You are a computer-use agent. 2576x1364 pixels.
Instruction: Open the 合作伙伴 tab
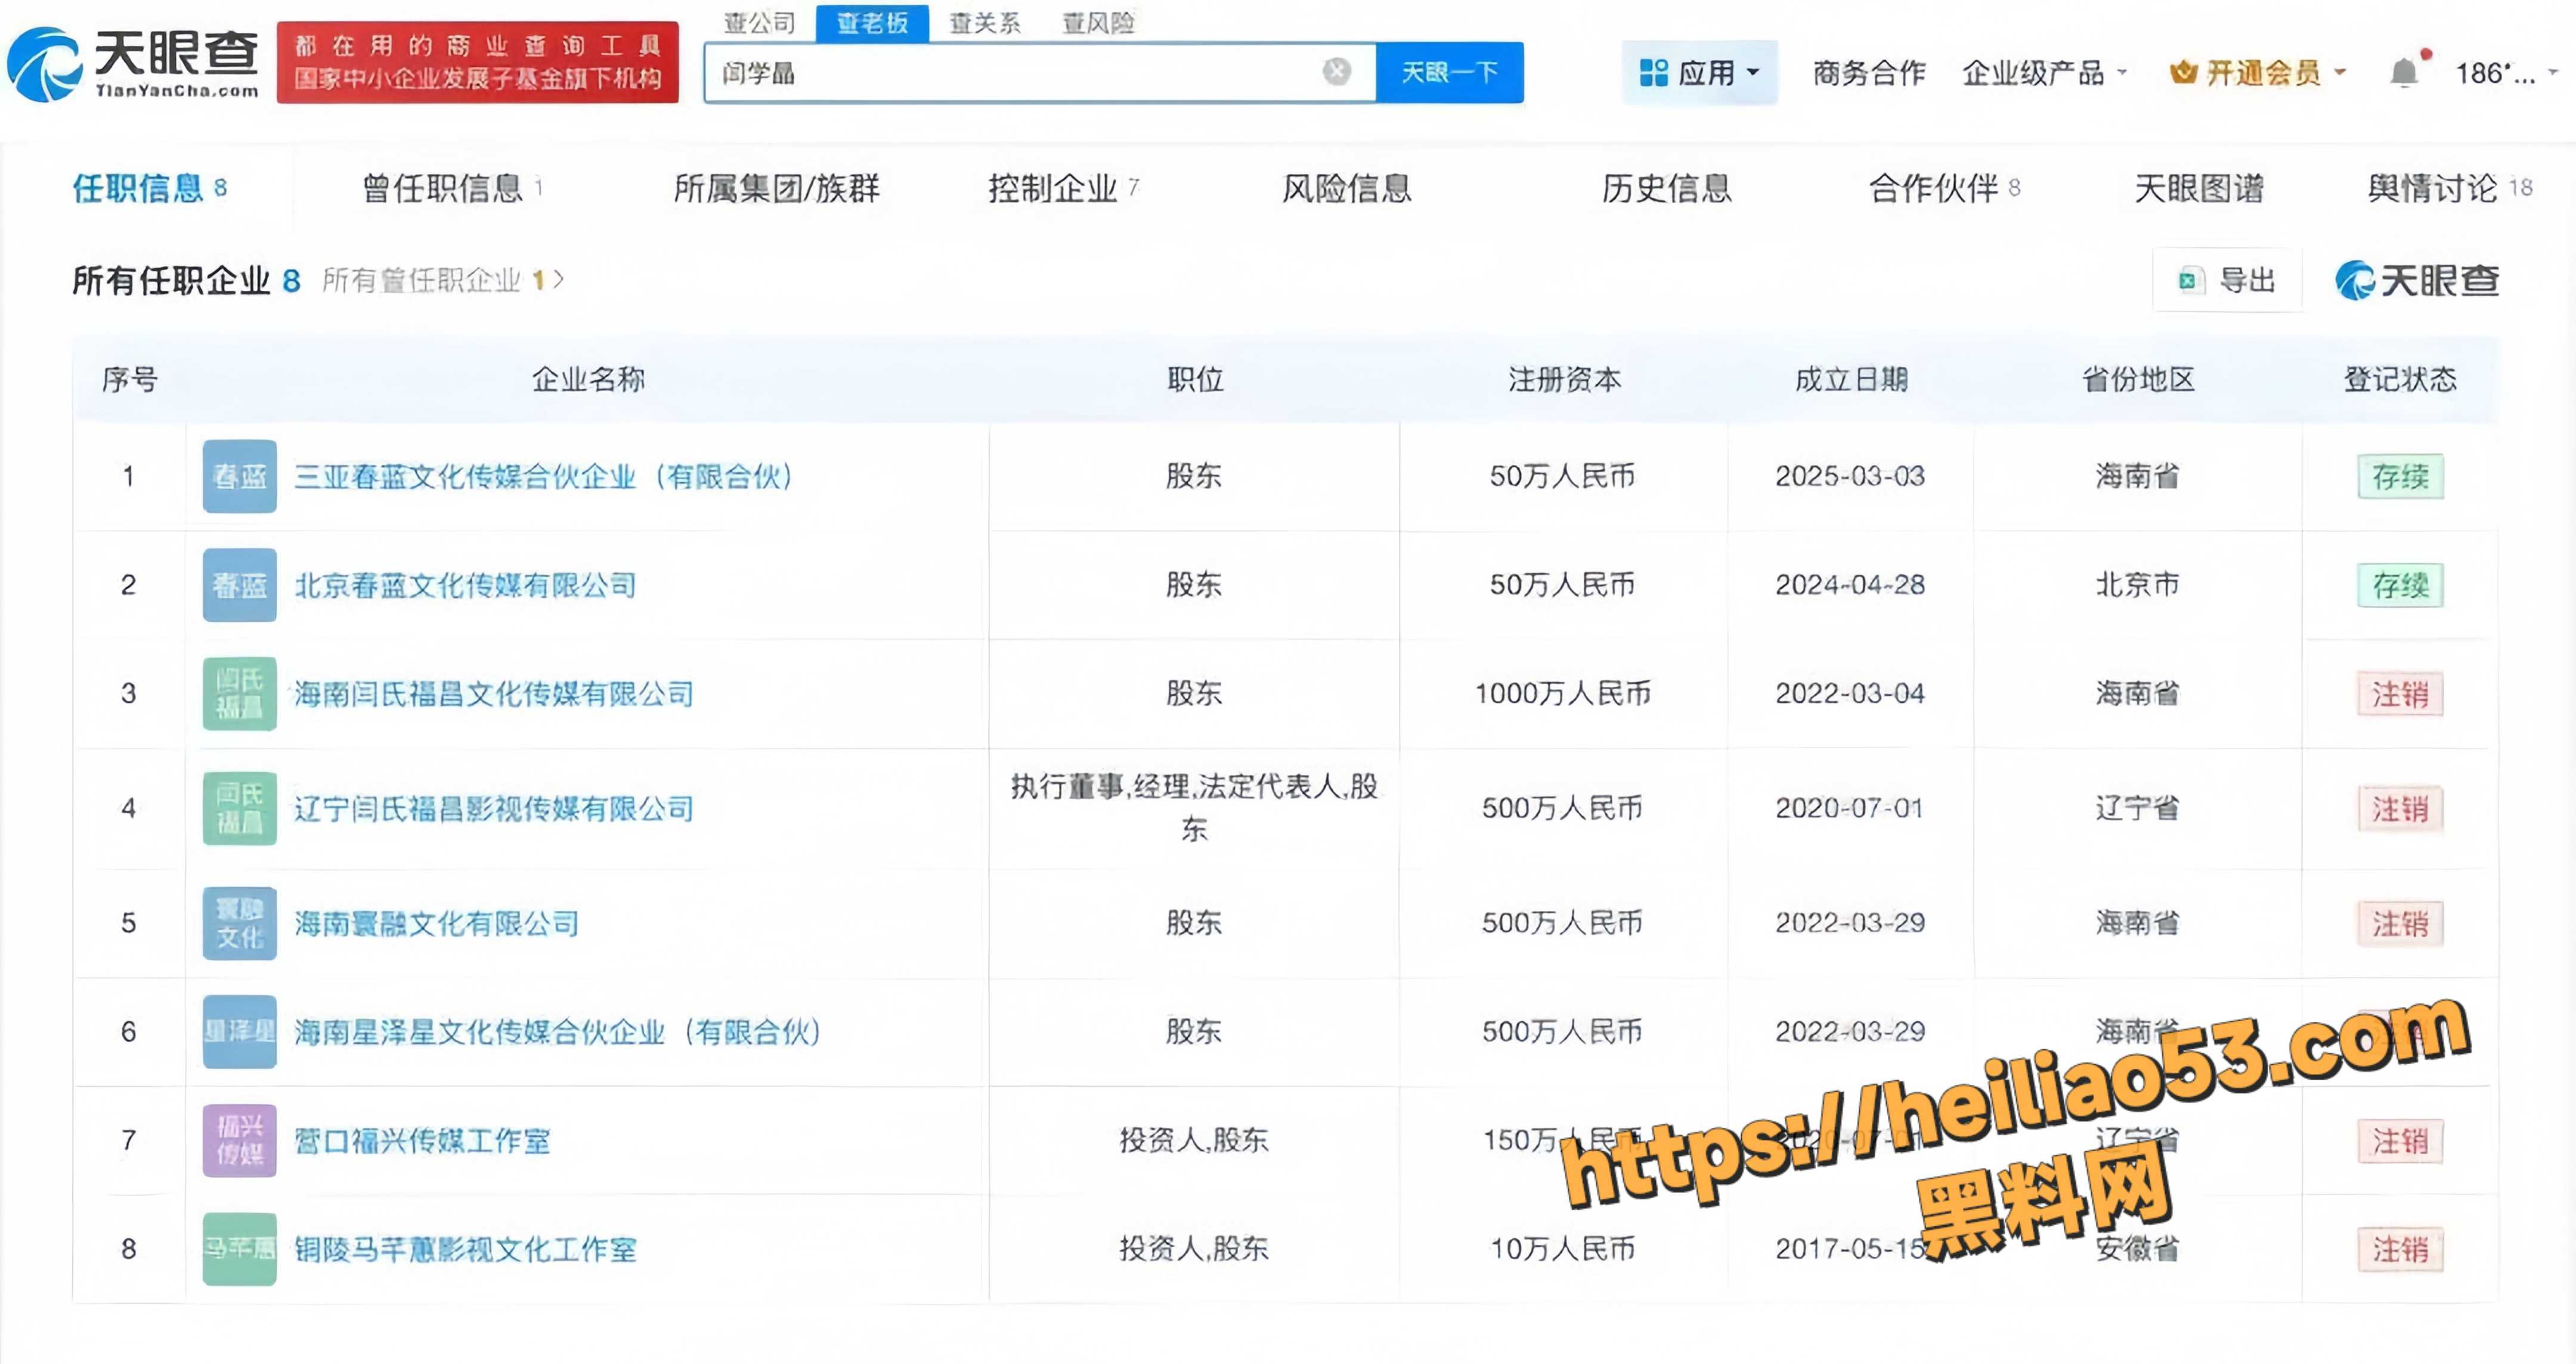[x=1944, y=188]
